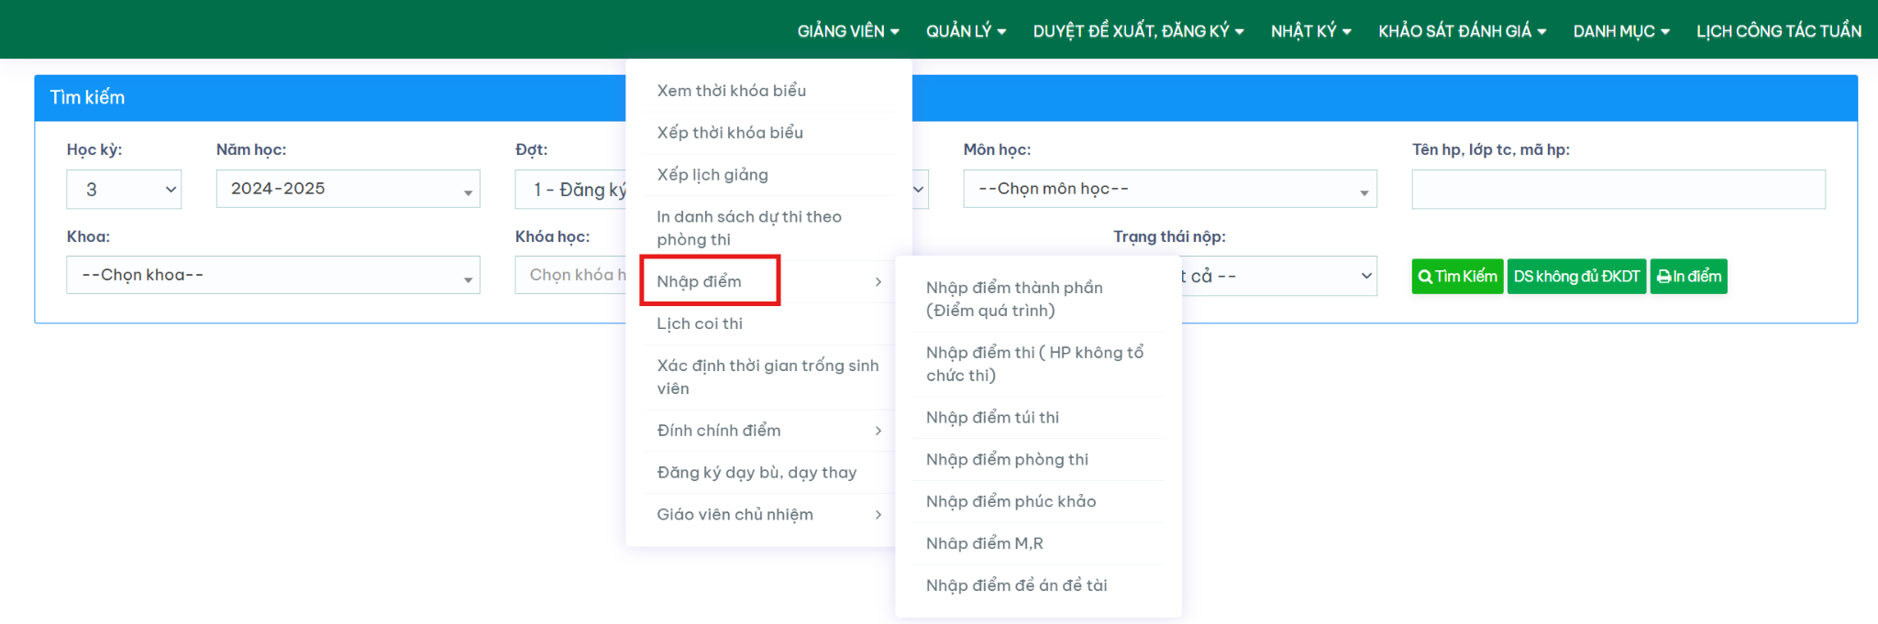Choose Nhập điểm phòng thi

[1038, 460]
